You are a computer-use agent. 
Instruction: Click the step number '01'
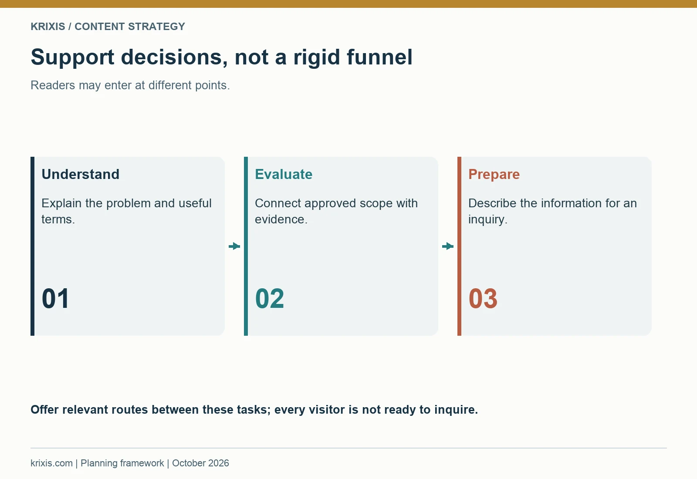click(55, 299)
